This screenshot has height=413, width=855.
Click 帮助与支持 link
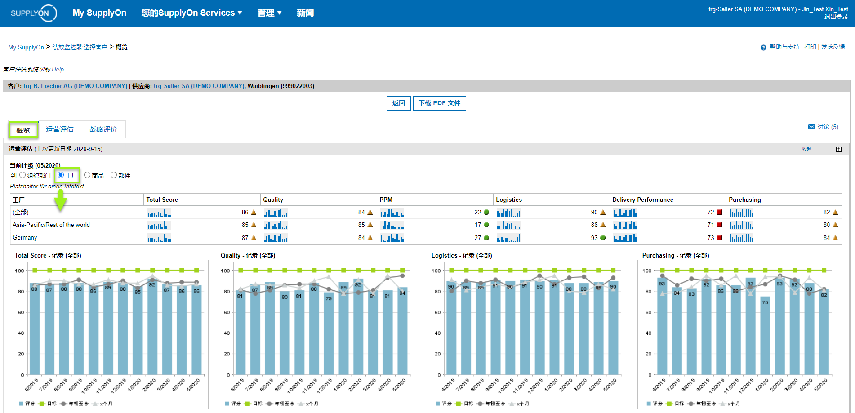click(784, 47)
